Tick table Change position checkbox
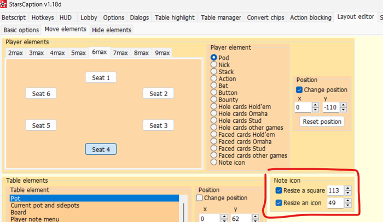 click(x=200, y=198)
